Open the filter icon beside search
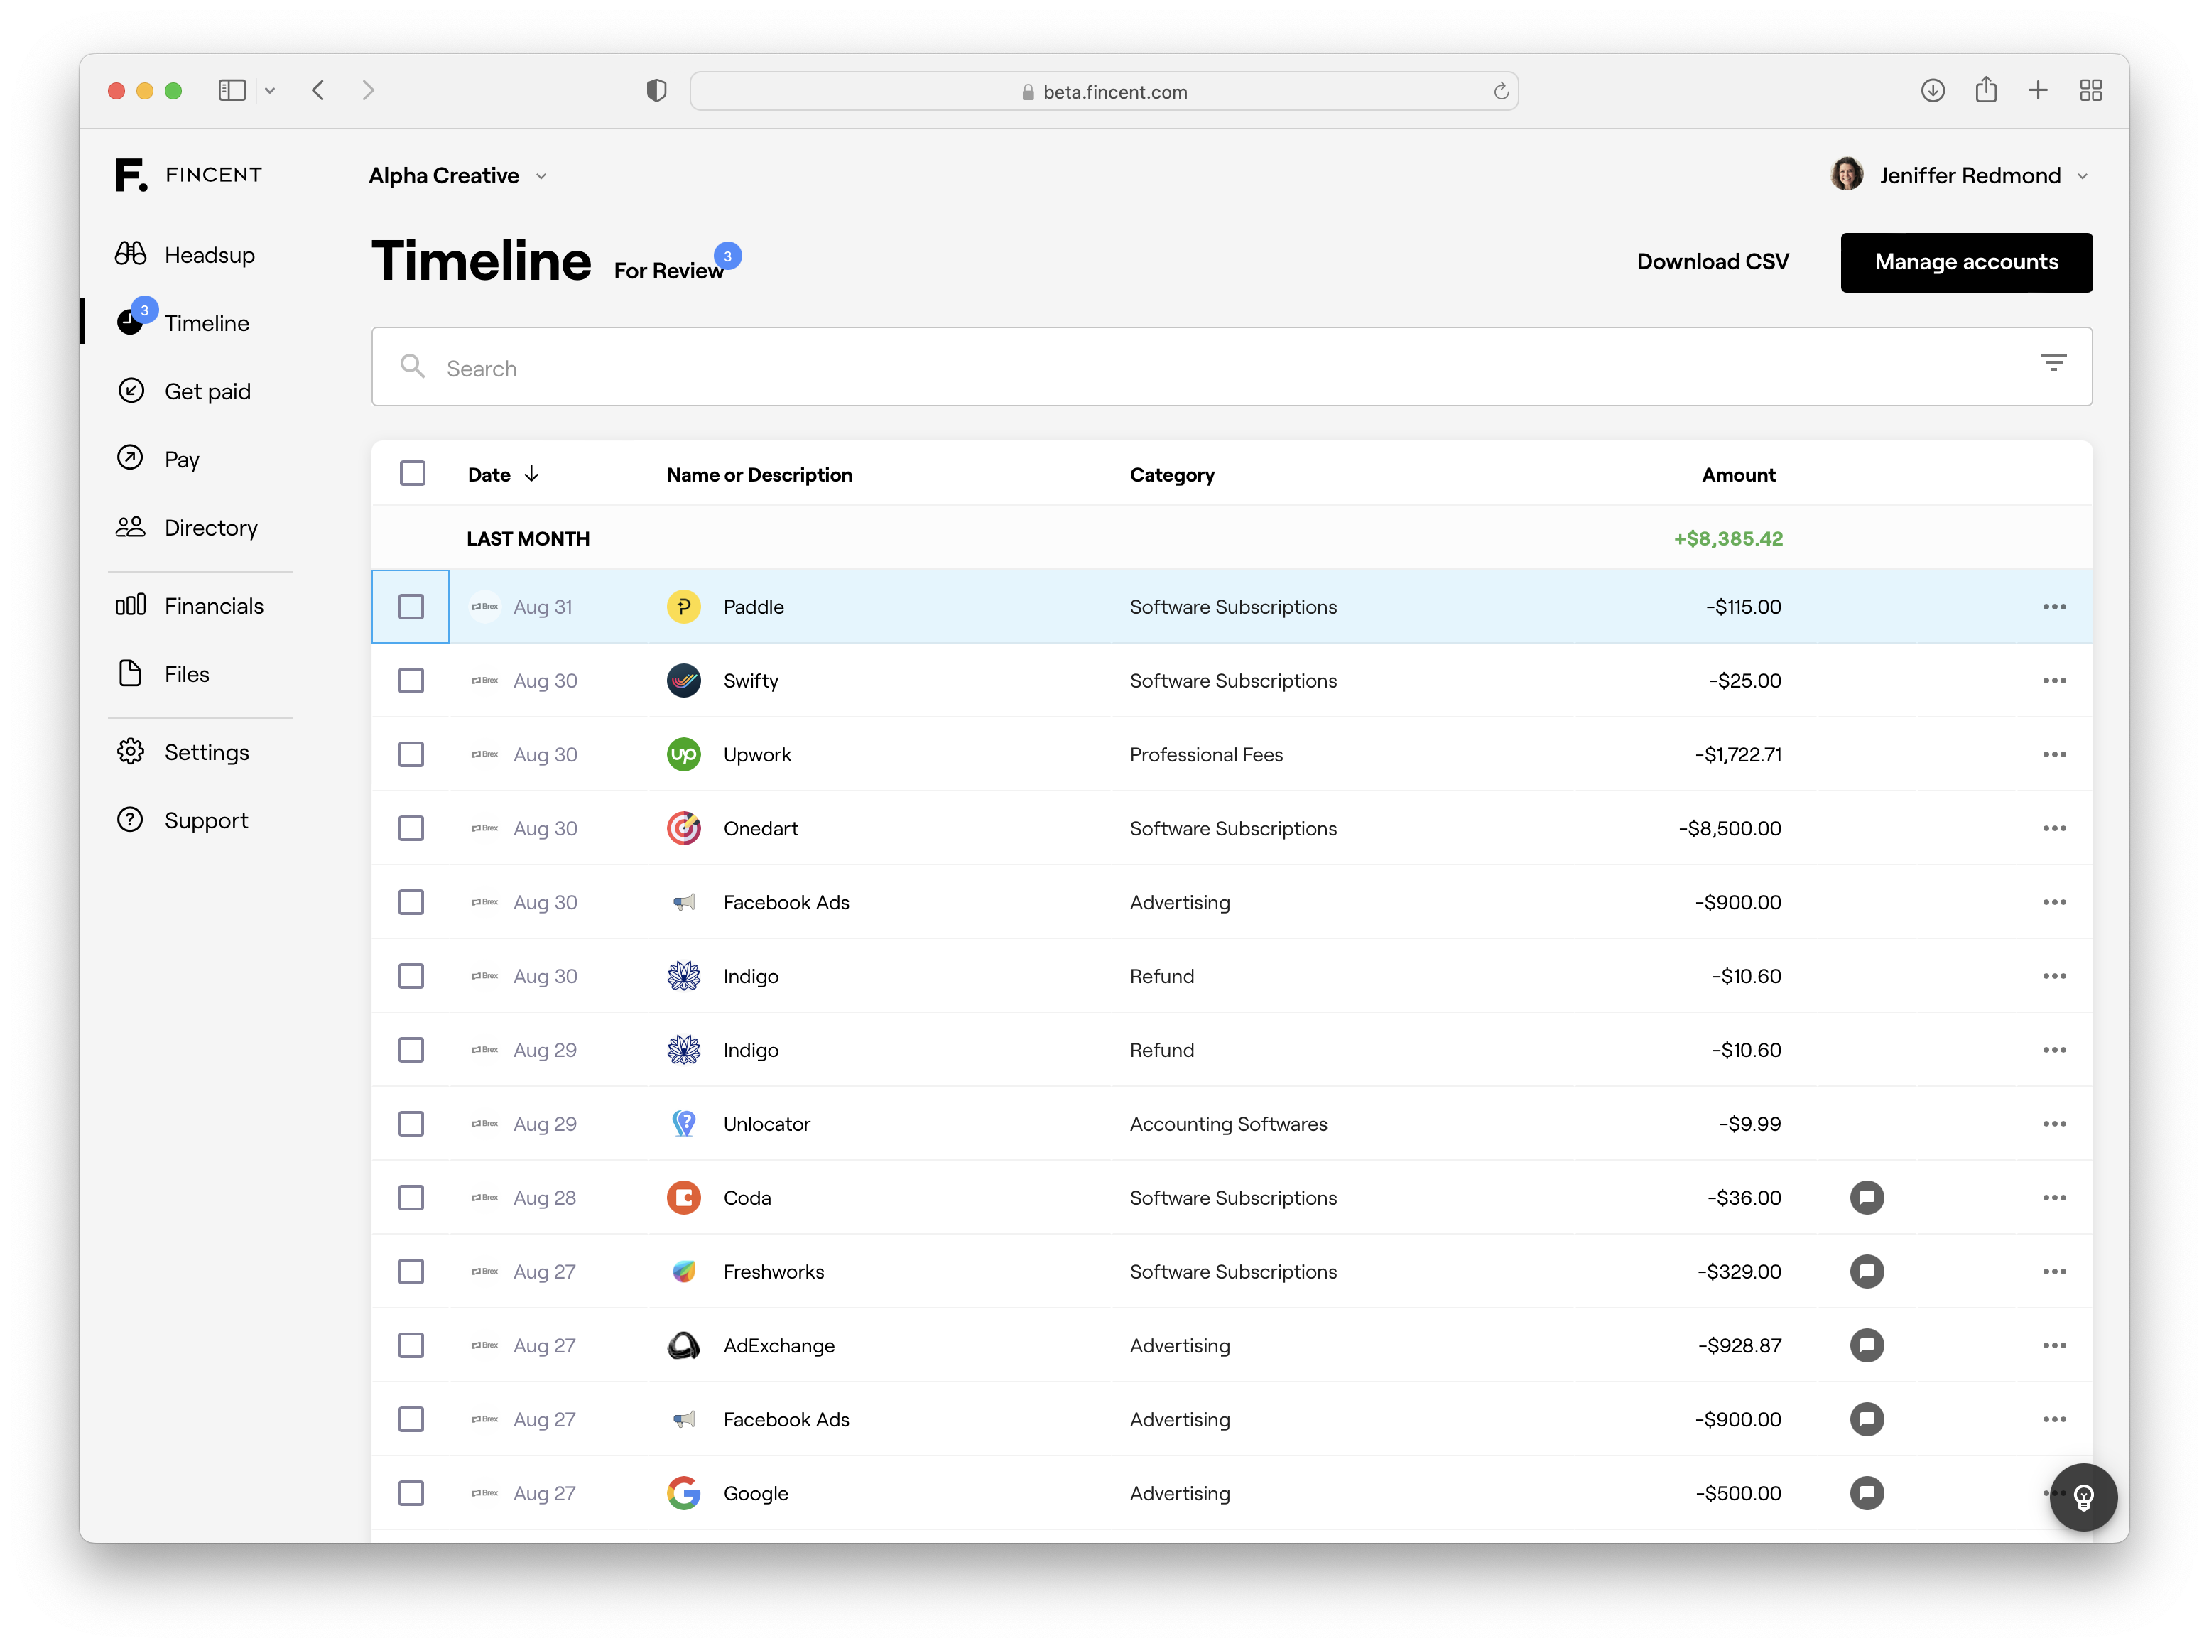This screenshot has width=2209, height=1648. coord(2054,362)
